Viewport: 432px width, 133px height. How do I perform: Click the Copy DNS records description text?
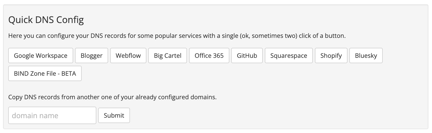pos(112,97)
